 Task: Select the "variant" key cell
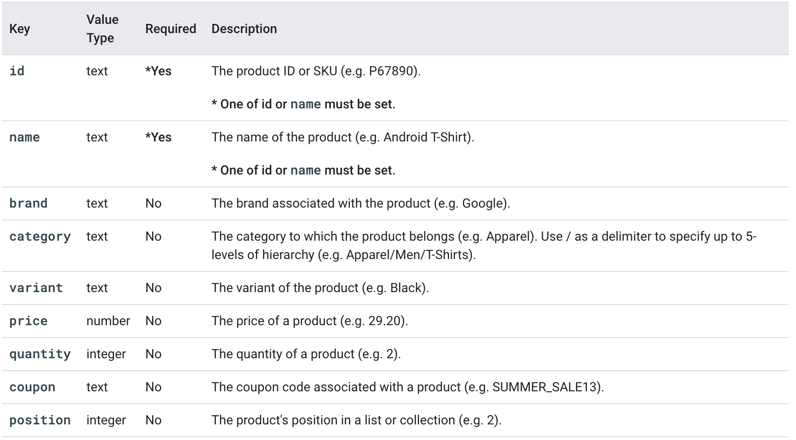36,288
